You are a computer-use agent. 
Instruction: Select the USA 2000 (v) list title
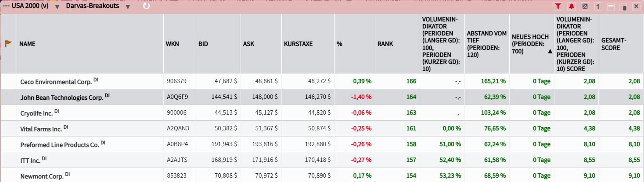(x=31, y=6)
